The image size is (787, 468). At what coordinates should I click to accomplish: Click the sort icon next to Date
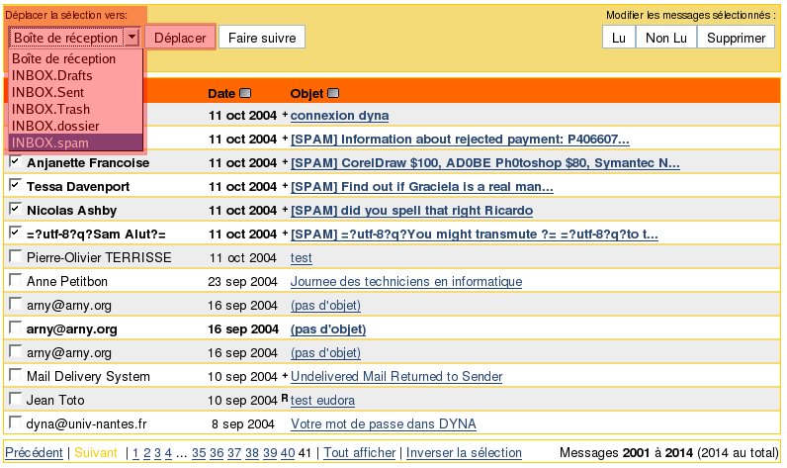(245, 94)
